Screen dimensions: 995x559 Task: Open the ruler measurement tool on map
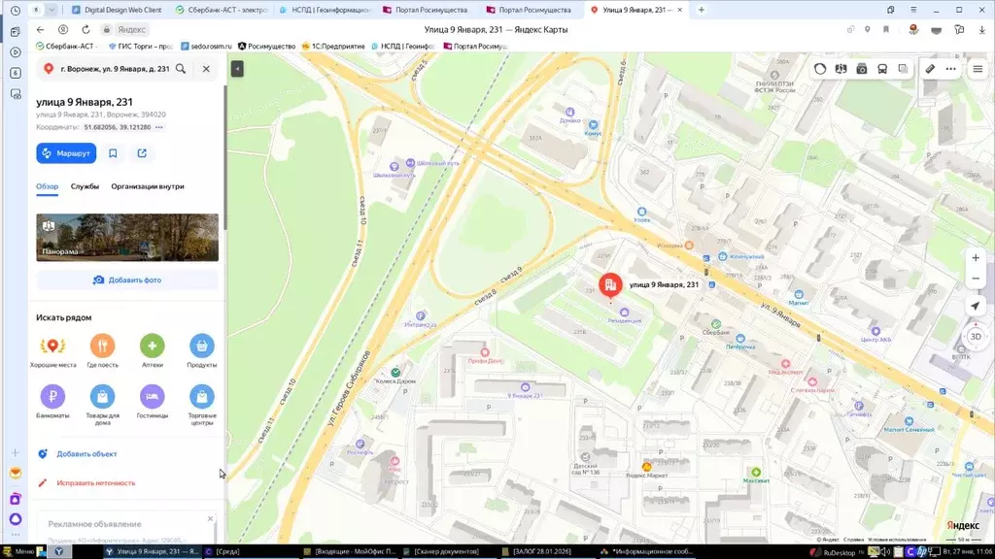click(930, 69)
